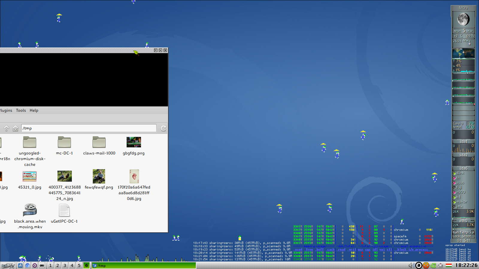The width and height of the screenshot is (479, 269).
Task: Open the Help menu
Action: pyautogui.click(x=34, y=110)
